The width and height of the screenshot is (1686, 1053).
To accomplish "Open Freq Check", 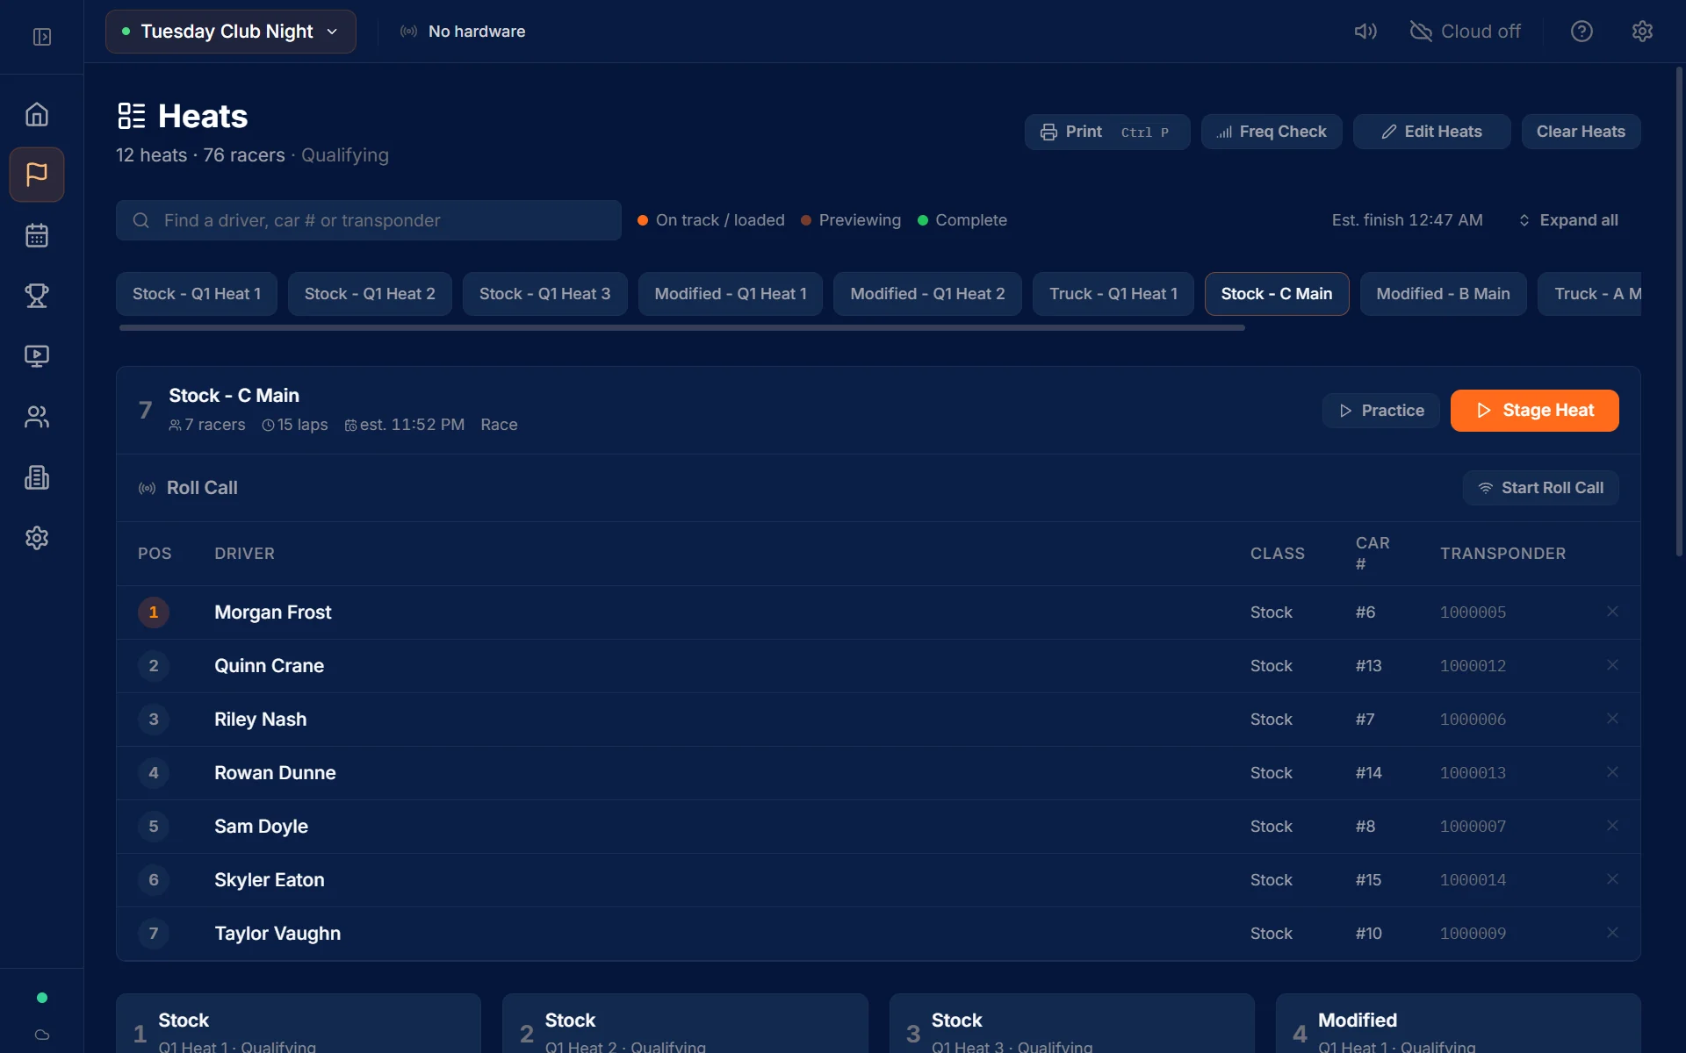I will click(1272, 132).
